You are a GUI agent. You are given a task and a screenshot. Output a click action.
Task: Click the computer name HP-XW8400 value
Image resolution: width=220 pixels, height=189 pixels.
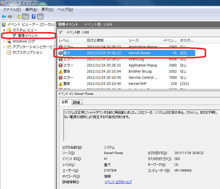[x=183, y=170]
